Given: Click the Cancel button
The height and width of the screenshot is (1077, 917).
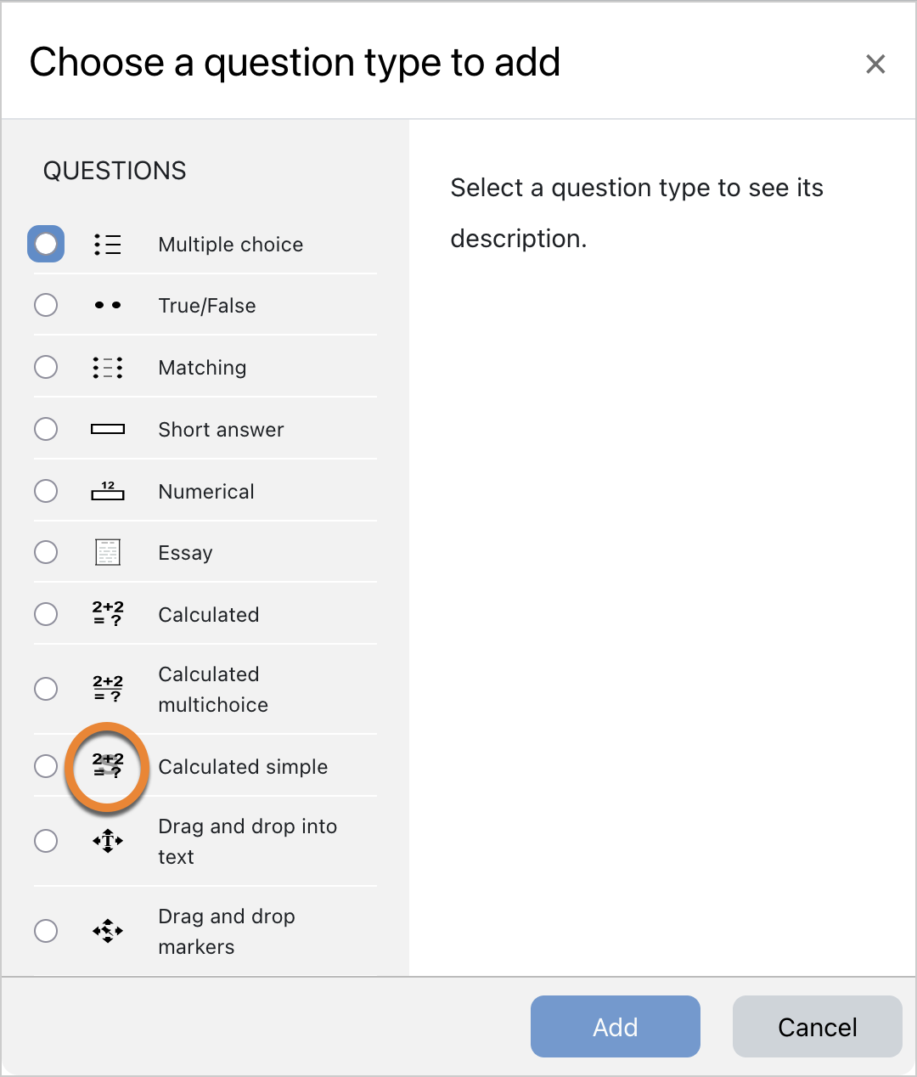Looking at the screenshot, I should click(818, 1027).
